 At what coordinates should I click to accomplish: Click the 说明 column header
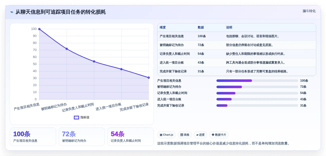click(x=229, y=27)
